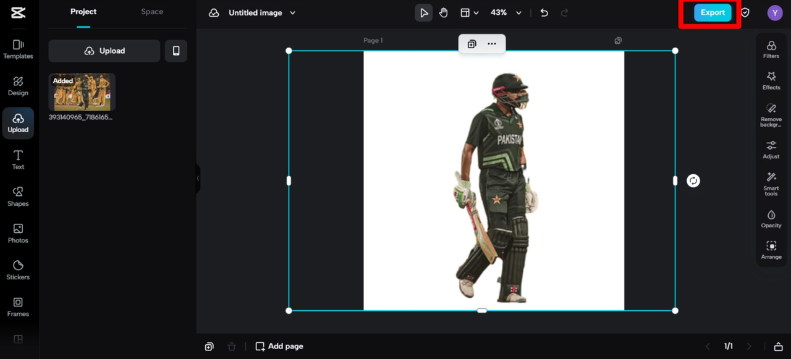Duplicate using the floating toolbar copy icon
Viewport: 791px width, 359px height.
coord(472,44)
